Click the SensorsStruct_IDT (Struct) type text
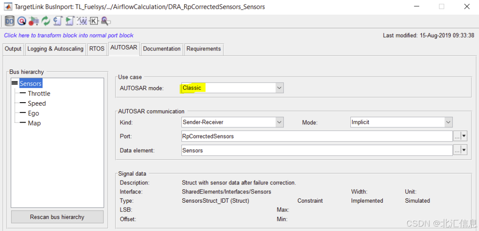Image resolution: width=479 pixels, height=231 pixels. 216,201
